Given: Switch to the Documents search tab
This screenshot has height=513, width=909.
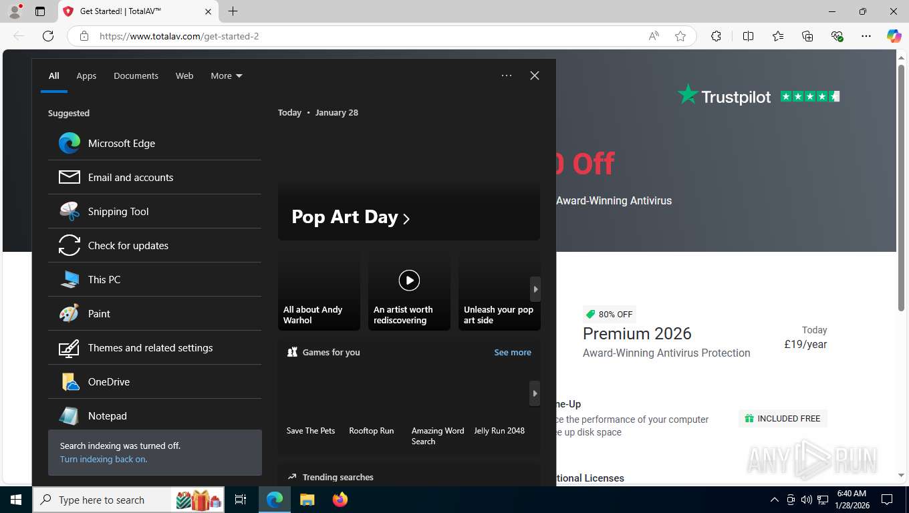Looking at the screenshot, I should pyautogui.click(x=136, y=75).
